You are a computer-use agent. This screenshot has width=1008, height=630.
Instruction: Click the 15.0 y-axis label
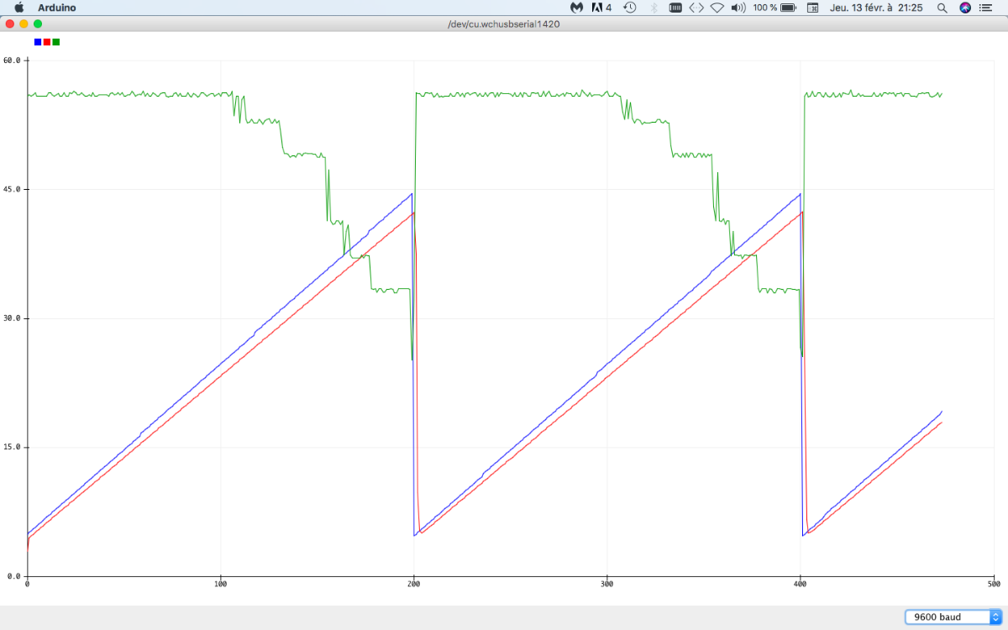[12, 448]
